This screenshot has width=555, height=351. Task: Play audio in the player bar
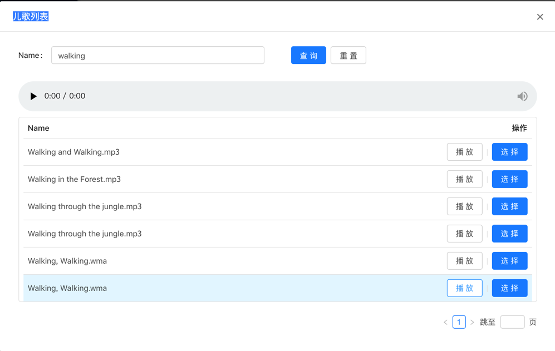pos(33,96)
